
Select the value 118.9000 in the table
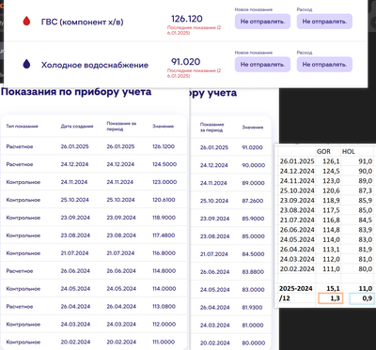(164, 218)
